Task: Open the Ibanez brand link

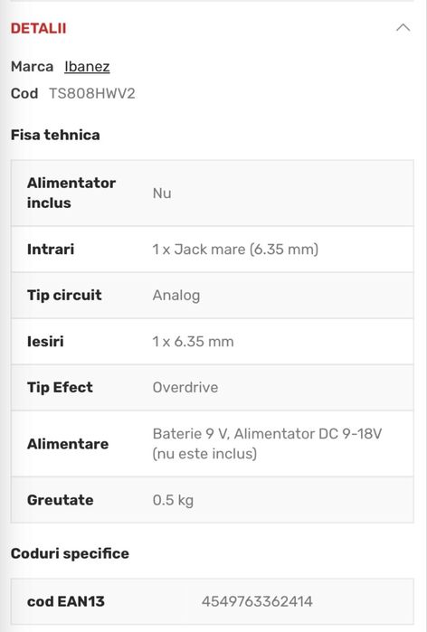Action: (x=87, y=67)
